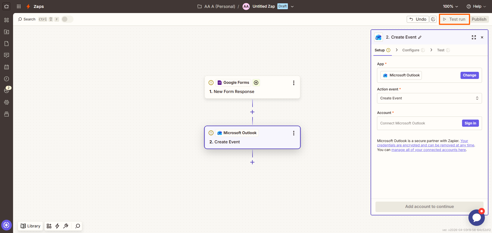The height and width of the screenshot is (233, 492).
Task: Open the Zaps import sidebar icon
Action: point(7,32)
